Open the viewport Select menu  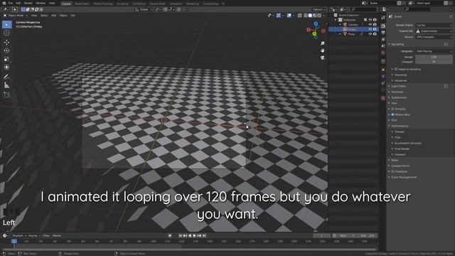(x=44, y=16)
